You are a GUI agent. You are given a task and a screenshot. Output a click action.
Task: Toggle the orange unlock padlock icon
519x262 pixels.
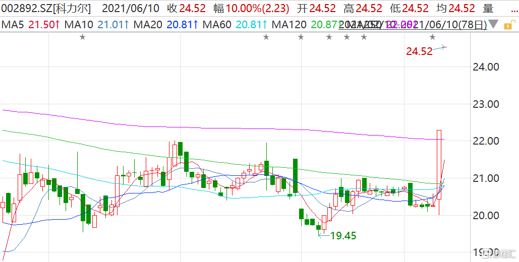(x=509, y=24)
